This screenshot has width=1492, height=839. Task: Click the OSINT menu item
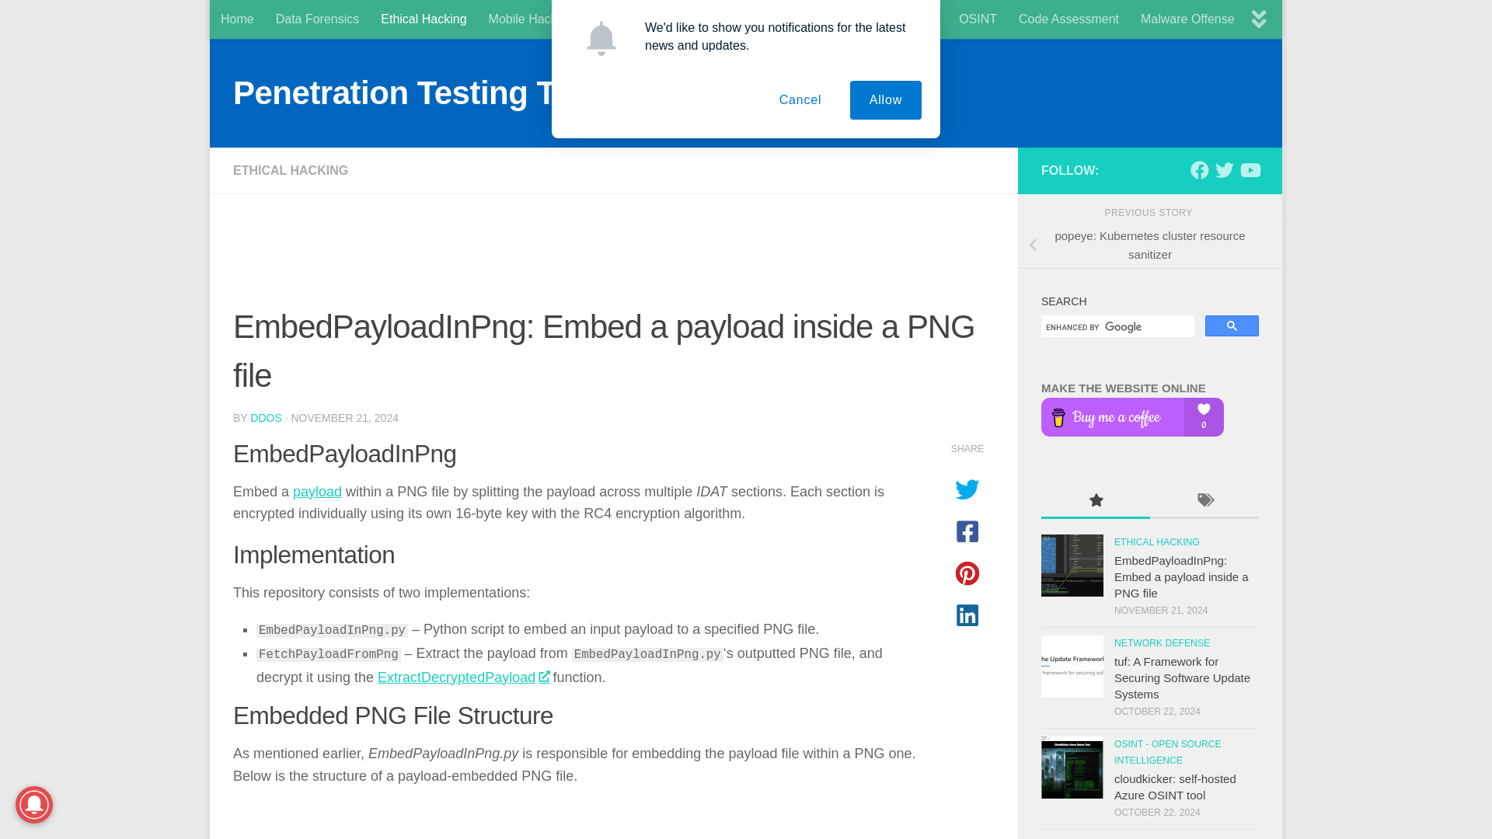pyautogui.click(x=978, y=19)
